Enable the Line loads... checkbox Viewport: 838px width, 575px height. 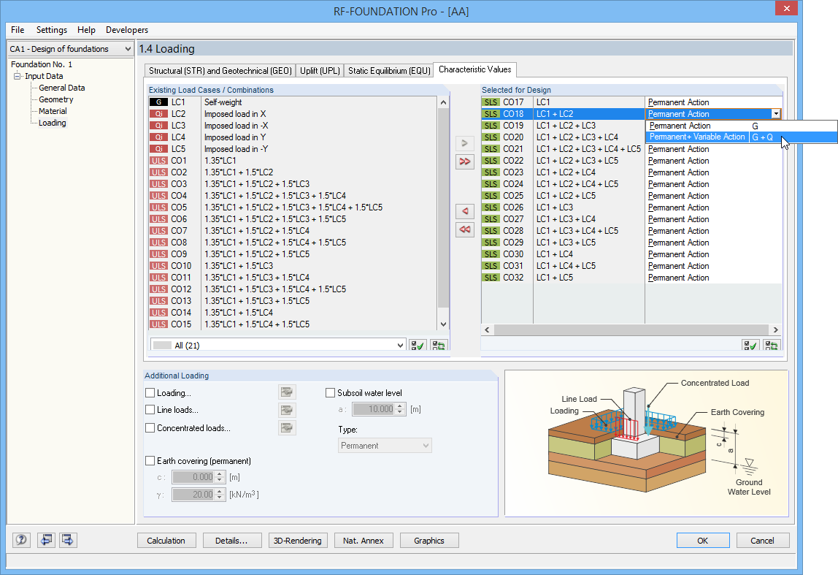pyautogui.click(x=150, y=410)
